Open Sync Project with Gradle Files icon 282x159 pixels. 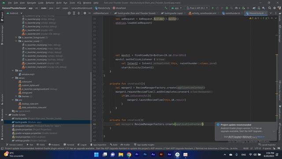pyautogui.click(x=254, y=8)
